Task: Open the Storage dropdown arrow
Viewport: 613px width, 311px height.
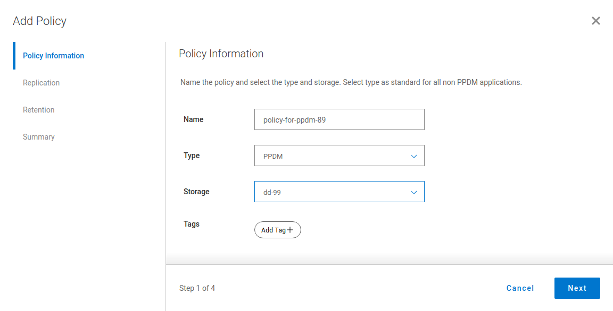Action: click(413, 192)
